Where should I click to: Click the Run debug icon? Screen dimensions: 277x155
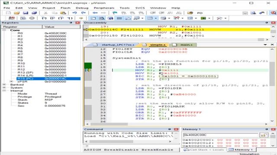(23, 18)
